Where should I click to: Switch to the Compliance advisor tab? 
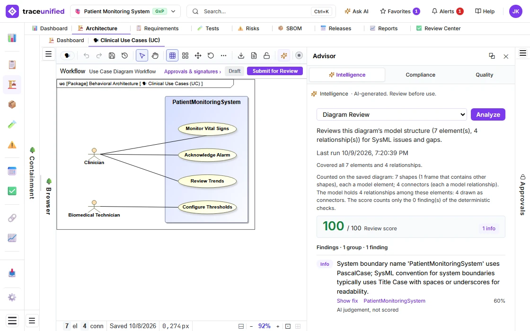coord(421,75)
